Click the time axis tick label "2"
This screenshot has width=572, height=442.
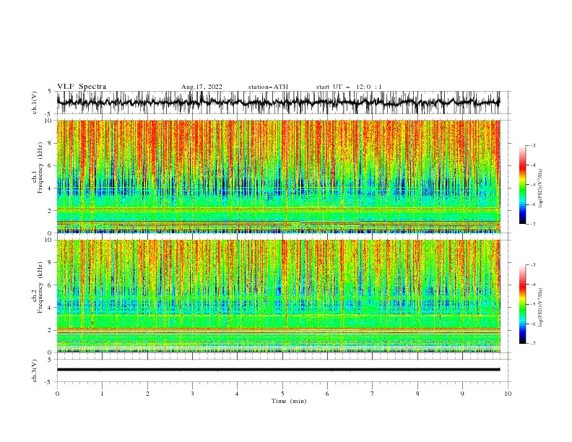(x=147, y=394)
